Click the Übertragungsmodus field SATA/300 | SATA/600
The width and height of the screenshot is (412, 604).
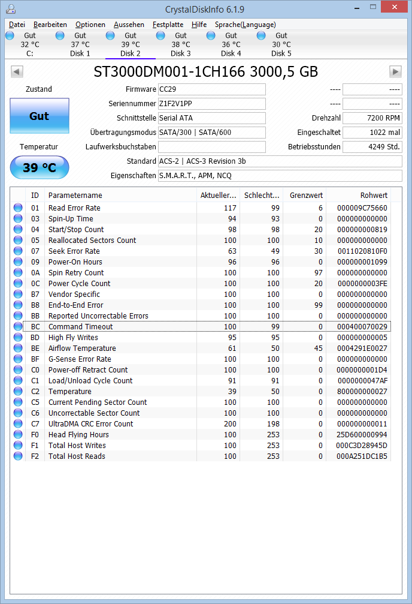(212, 133)
